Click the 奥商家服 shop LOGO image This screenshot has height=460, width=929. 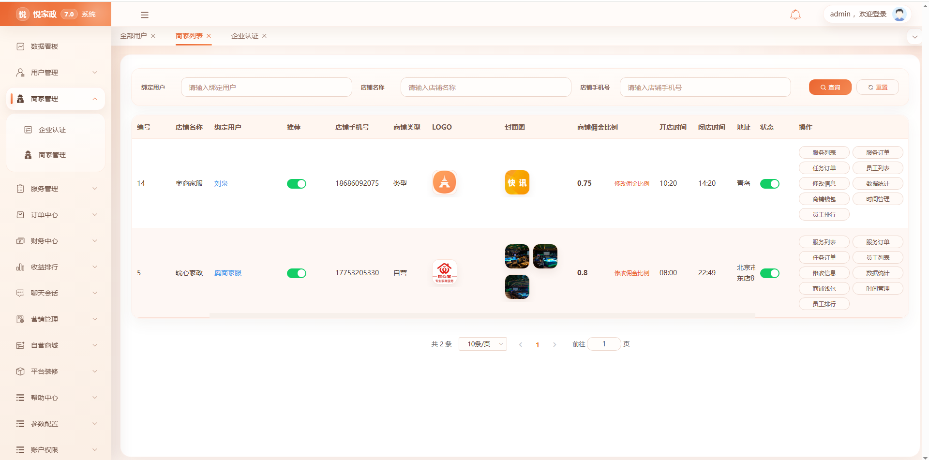pos(444,183)
